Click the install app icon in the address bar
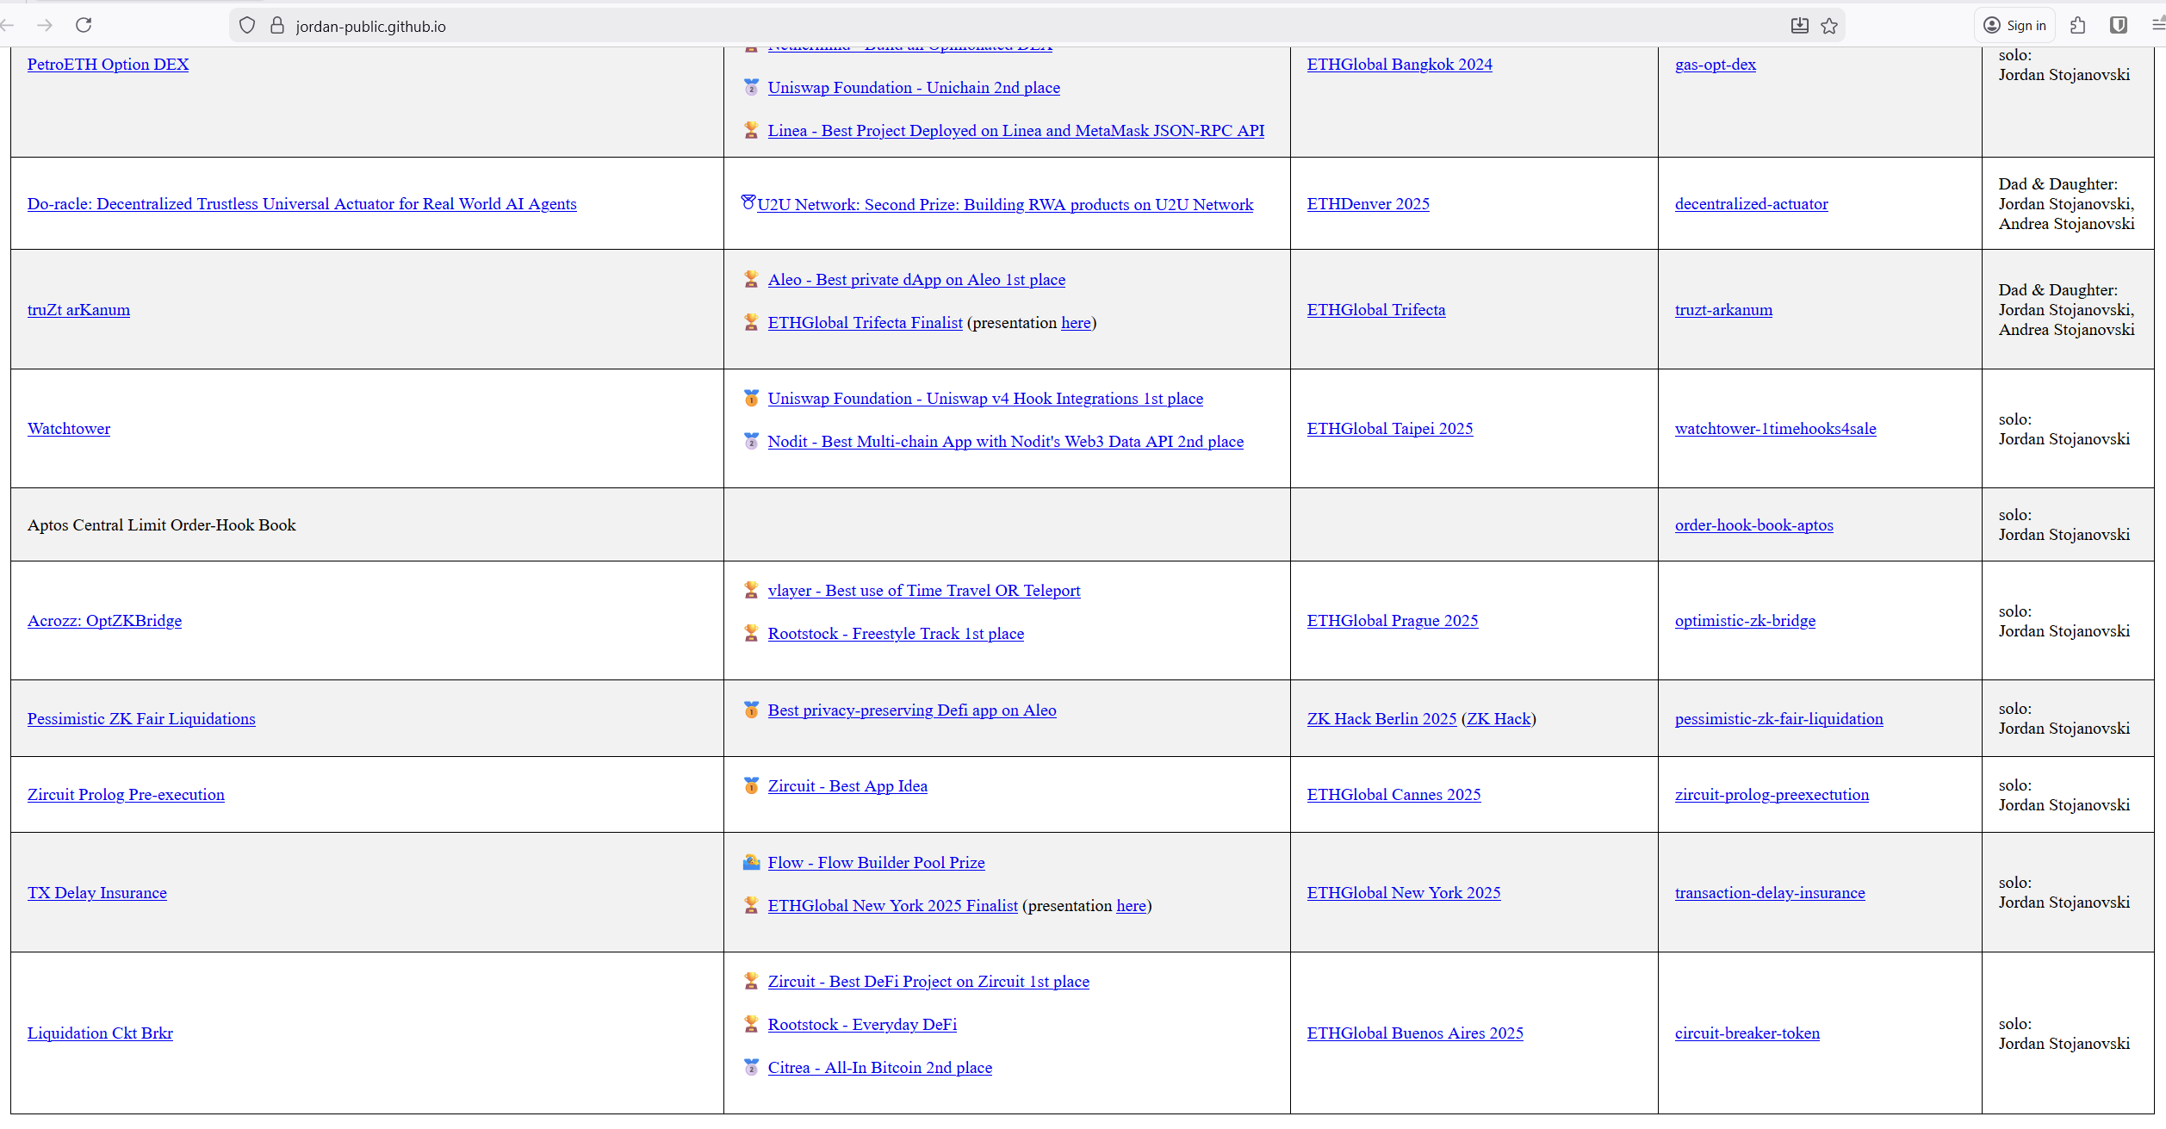This screenshot has width=2166, height=1129. point(1799,26)
